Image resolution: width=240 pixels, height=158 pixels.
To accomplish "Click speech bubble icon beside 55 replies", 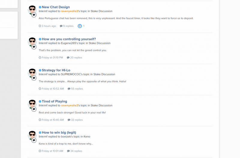I will point(69,89).
